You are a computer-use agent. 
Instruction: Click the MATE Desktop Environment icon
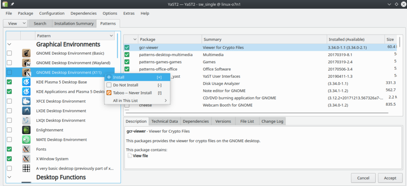click(26, 140)
